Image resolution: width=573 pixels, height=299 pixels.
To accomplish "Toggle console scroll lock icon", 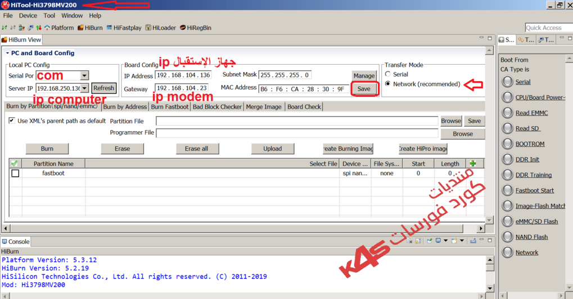I will tap(418, 241).
